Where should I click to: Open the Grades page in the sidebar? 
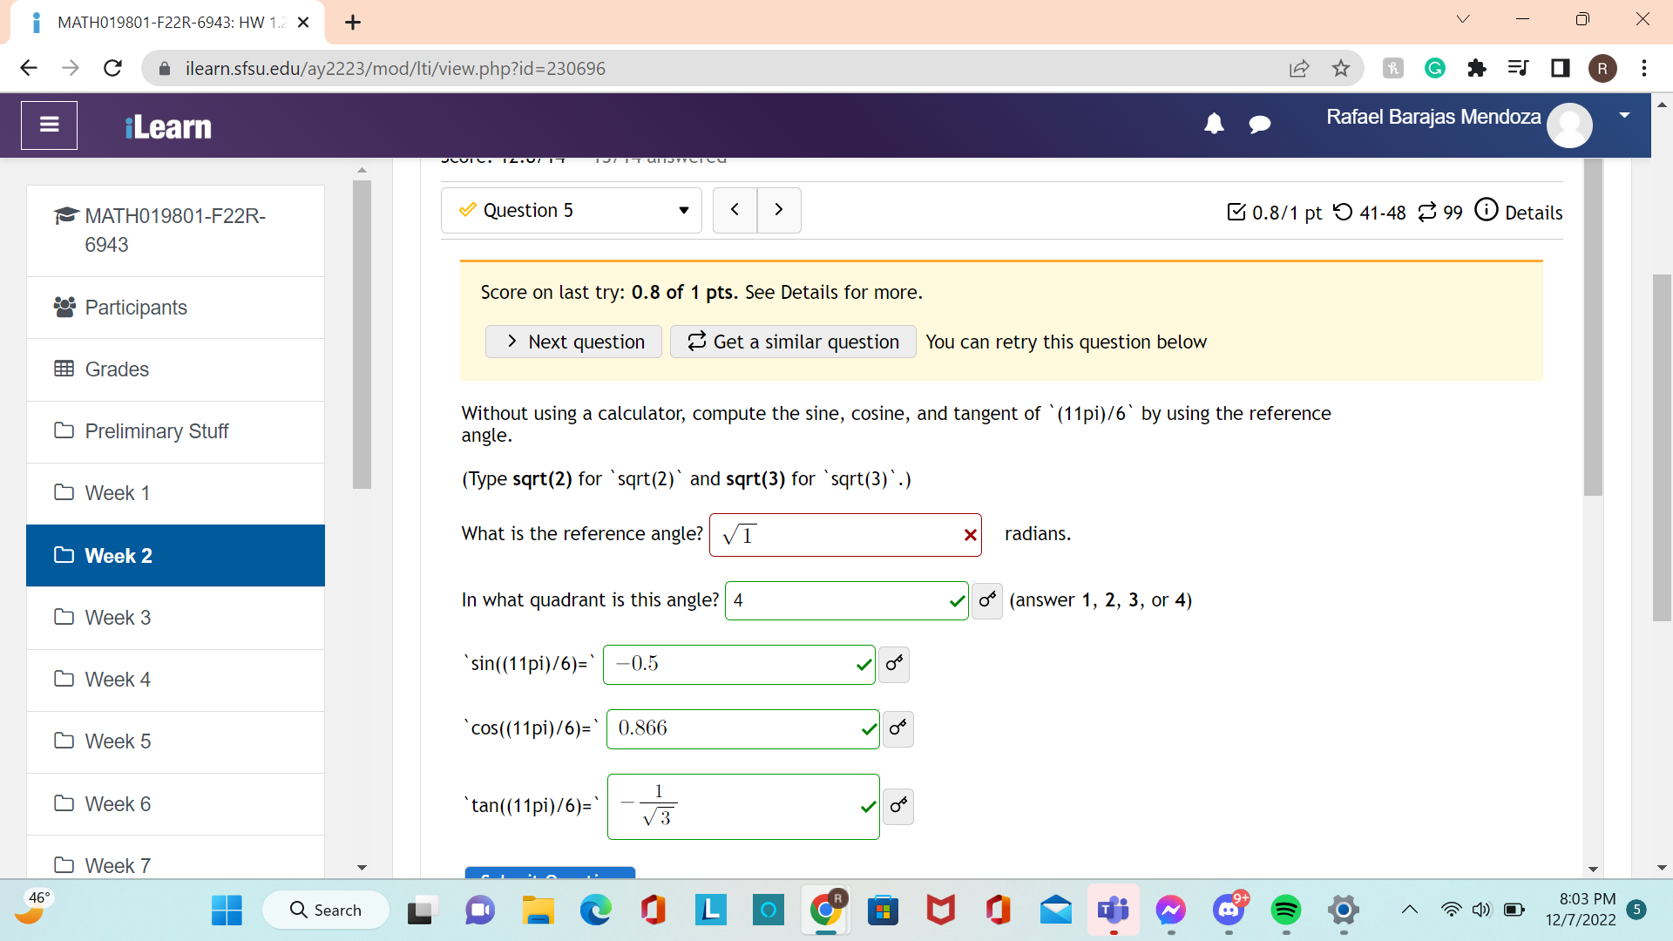[117, 369]
